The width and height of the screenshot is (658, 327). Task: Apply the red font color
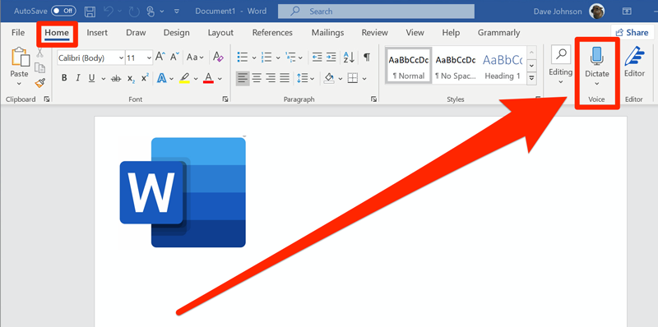click(209, 78)
